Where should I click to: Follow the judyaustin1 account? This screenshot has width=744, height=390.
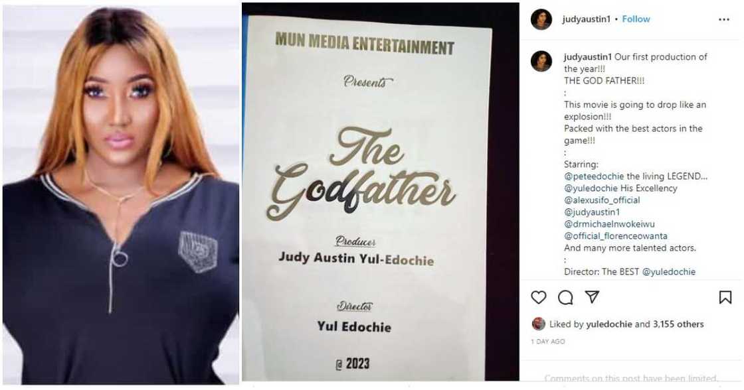[x=636, y=19]
